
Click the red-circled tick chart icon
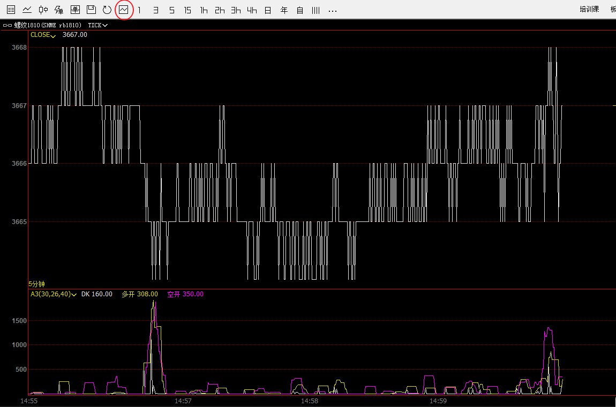pos(124,10)
